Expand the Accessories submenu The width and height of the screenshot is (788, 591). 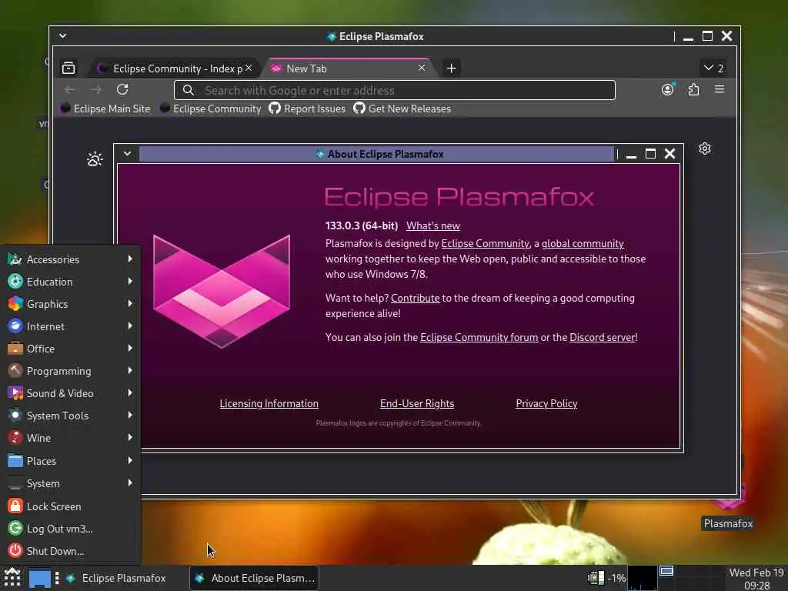[x=70, y=259]
